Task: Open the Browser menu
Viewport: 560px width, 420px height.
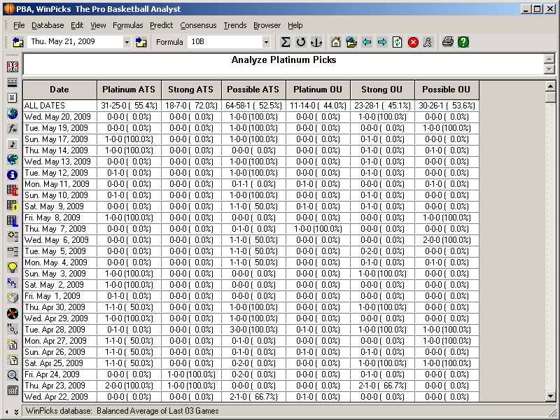Action: (267, 25)
